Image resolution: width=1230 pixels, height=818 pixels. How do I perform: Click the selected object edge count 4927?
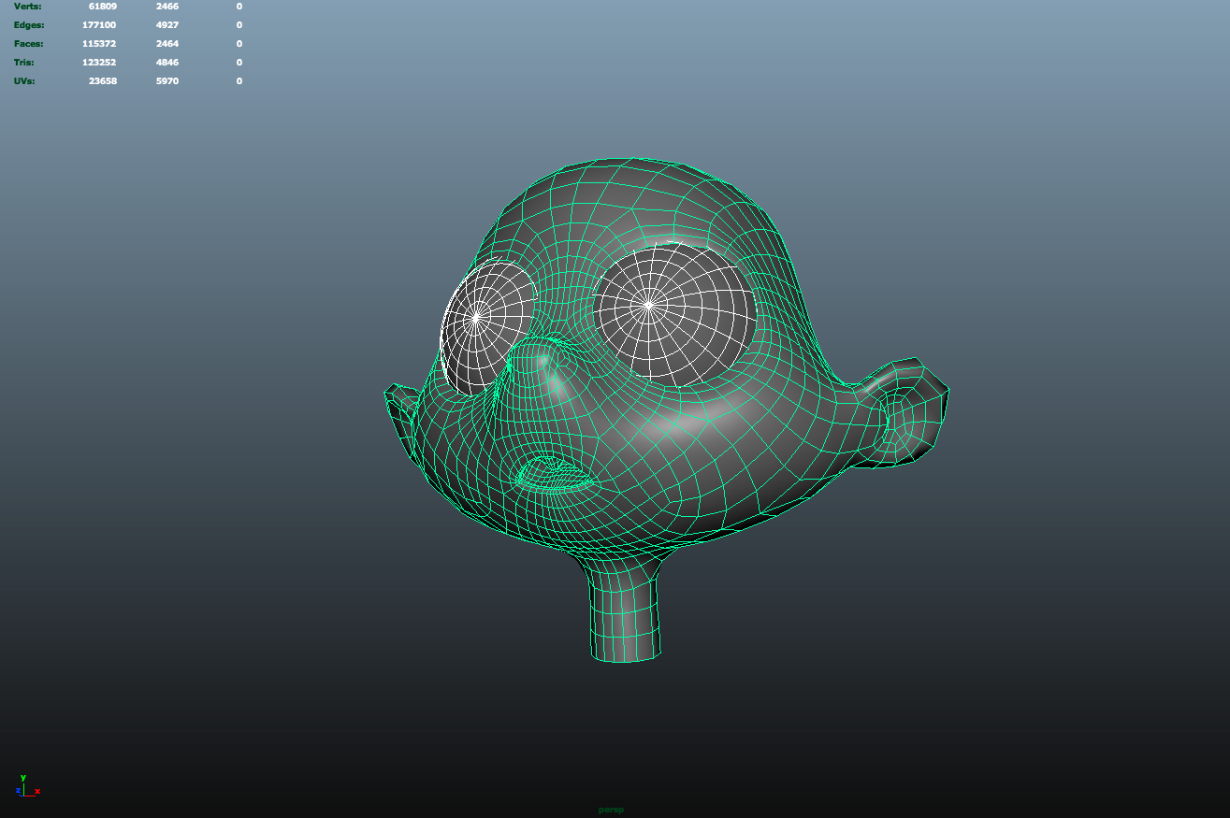click(167, 25)
